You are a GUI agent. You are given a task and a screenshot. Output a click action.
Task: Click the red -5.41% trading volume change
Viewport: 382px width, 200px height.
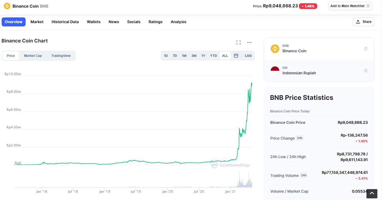click(x=362, y=179)
